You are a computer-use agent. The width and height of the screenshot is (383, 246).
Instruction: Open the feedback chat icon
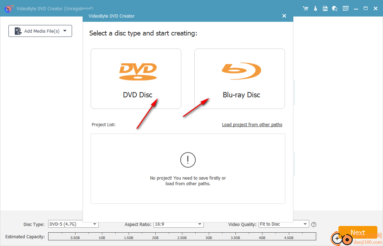[x=335, y=8]
